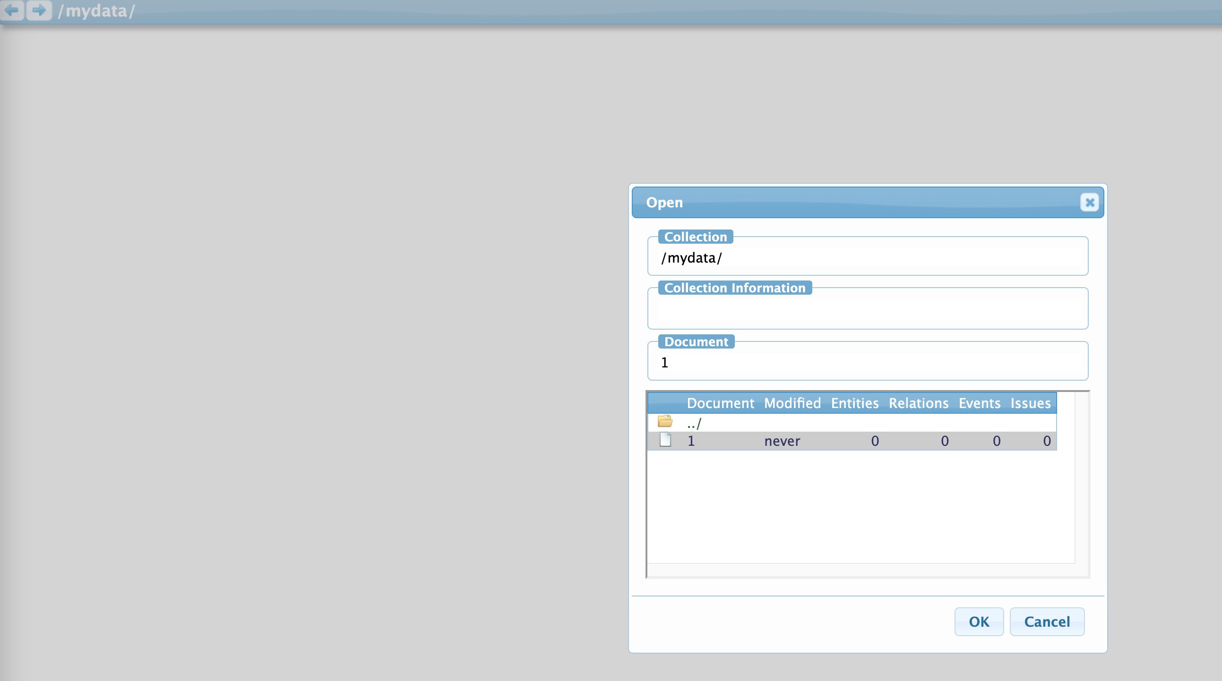1222x681 pixels.
Task: Click the forward arrow navigation icon
Action: (x=39, y=10)
